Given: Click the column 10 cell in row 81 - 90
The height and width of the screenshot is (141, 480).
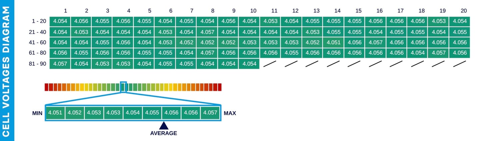Looking at the screenshot, I should coord(249,64).
